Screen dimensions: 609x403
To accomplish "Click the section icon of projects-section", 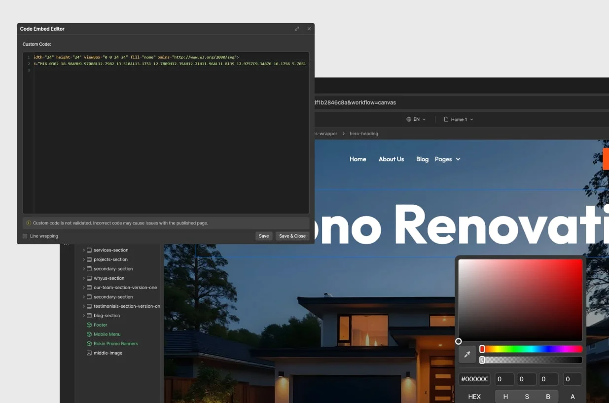I will [89, 259].
